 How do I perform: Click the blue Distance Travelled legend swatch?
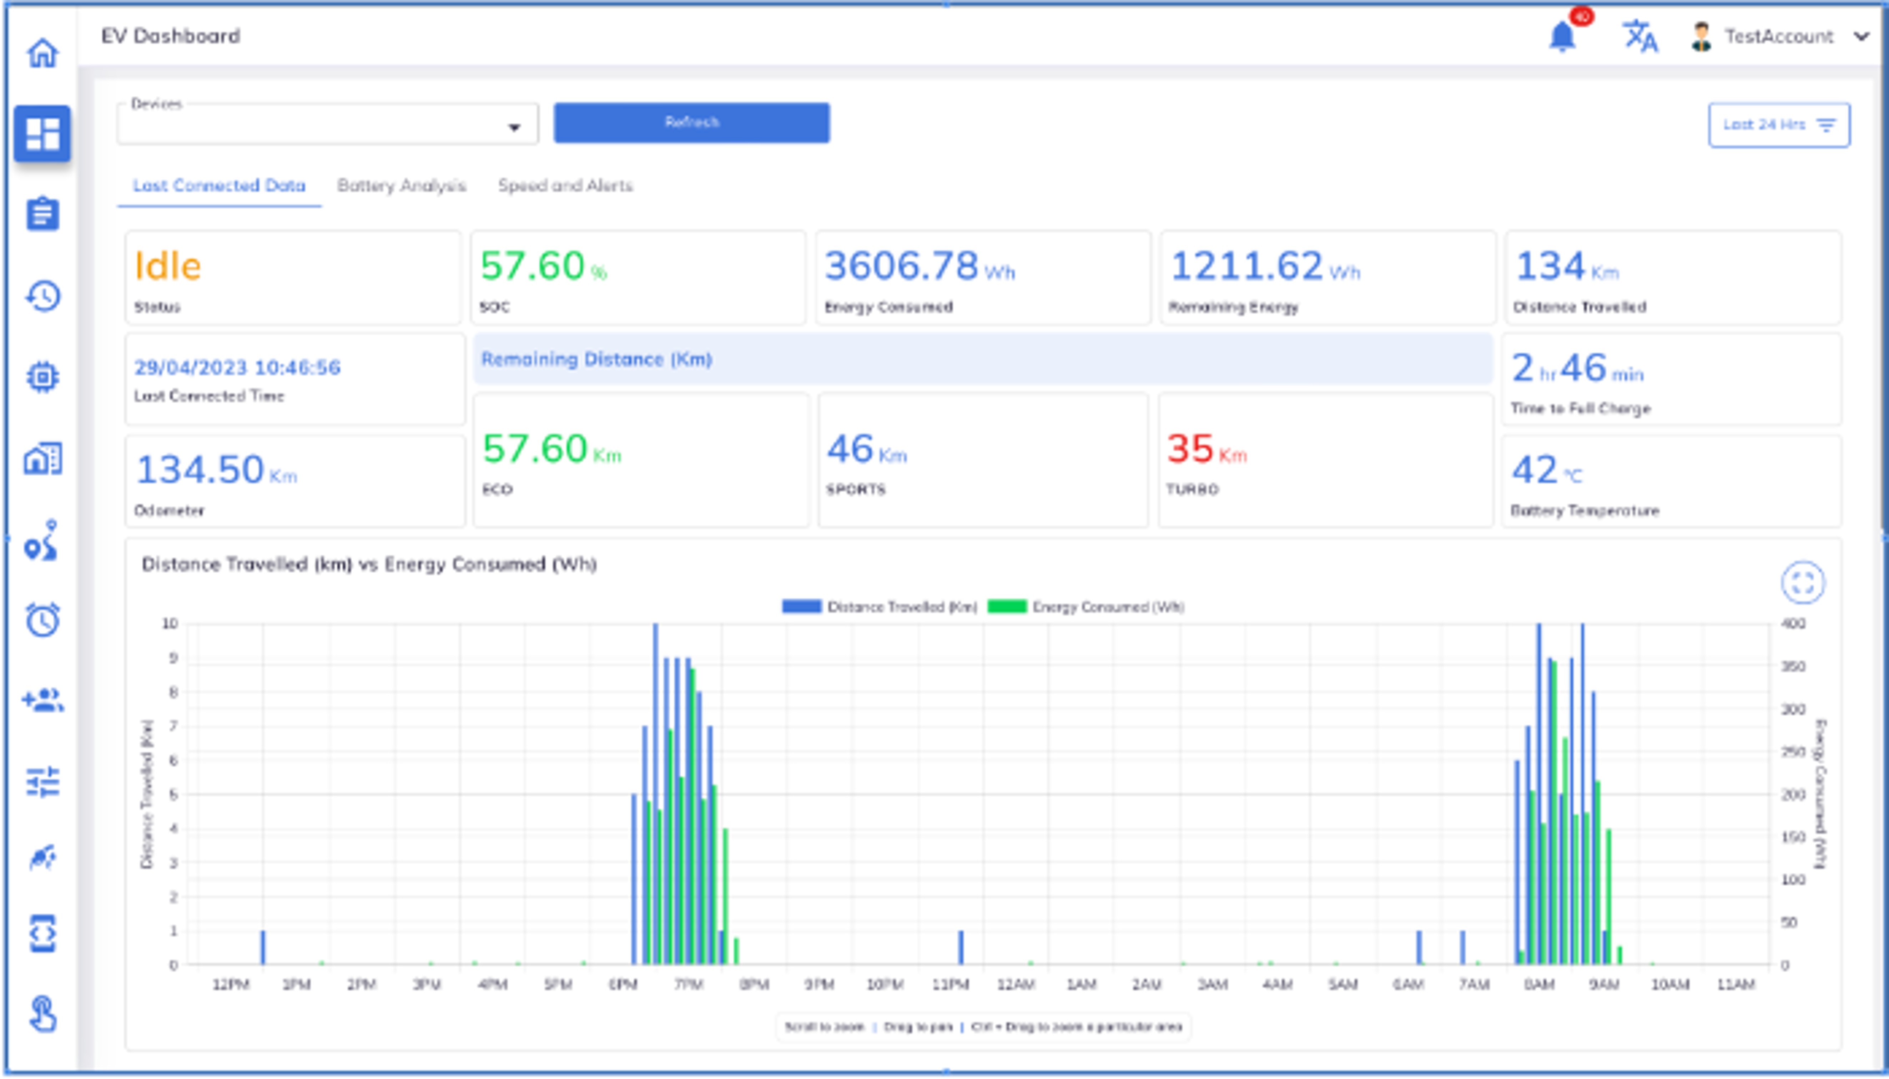coord(801,607)
